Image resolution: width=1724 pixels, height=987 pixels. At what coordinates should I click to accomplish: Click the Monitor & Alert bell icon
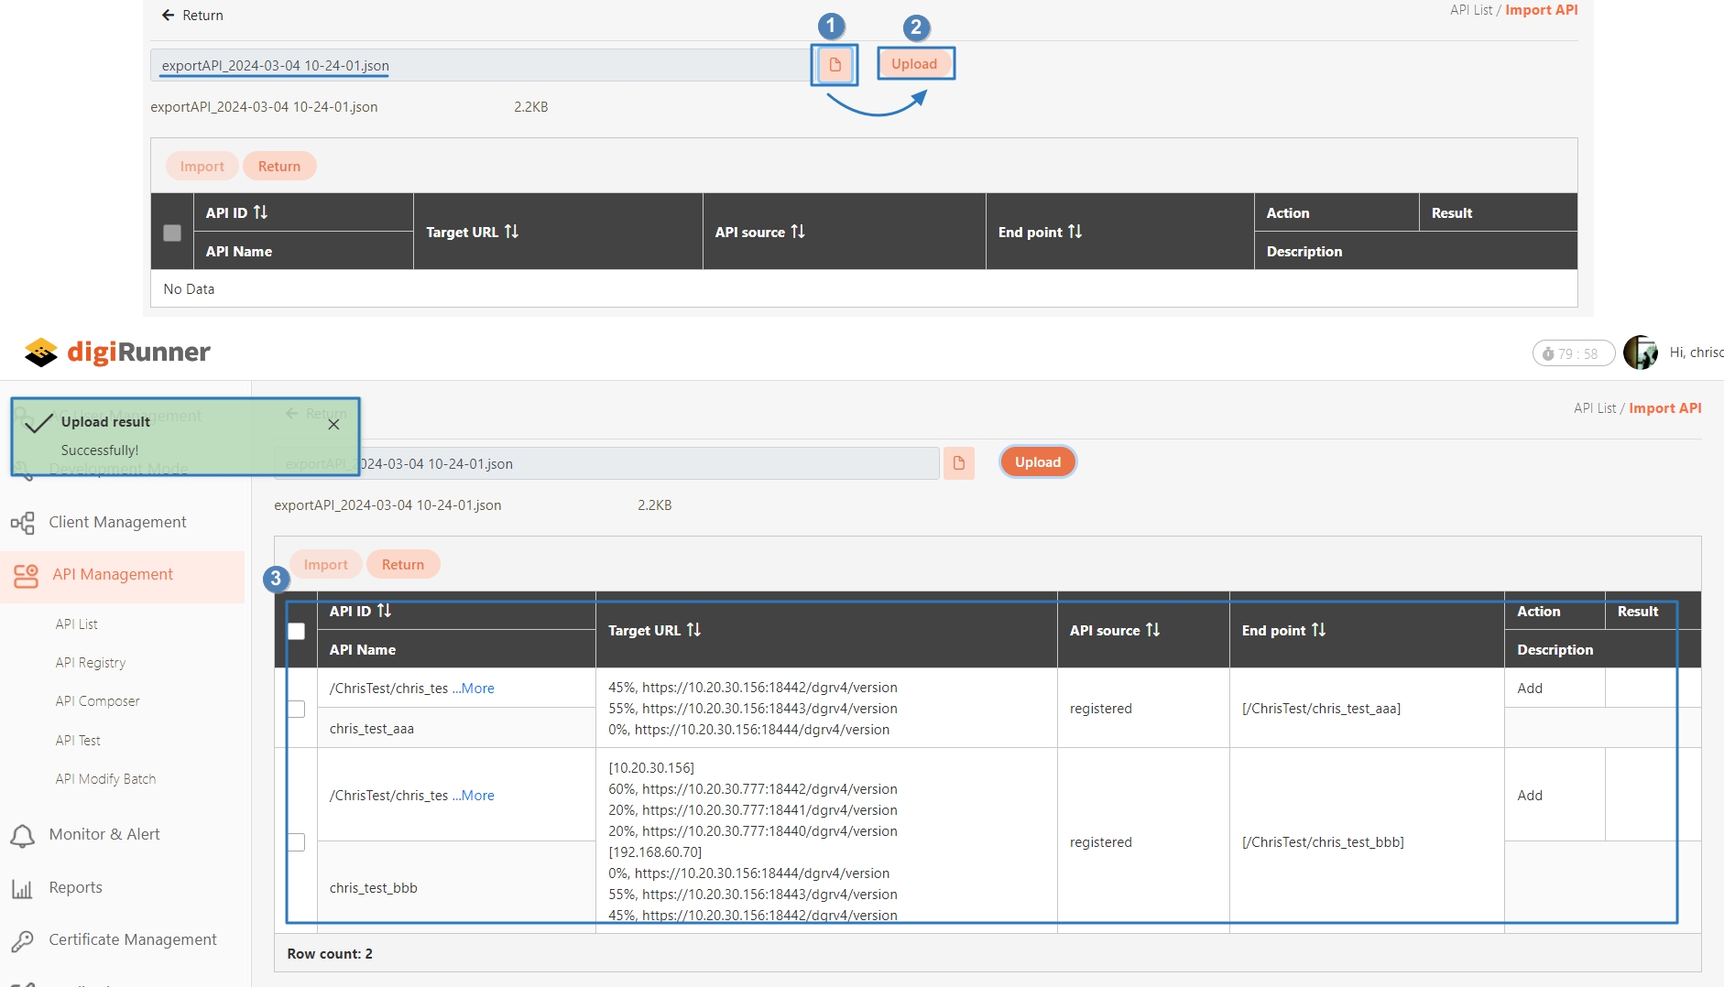[23, 835]
